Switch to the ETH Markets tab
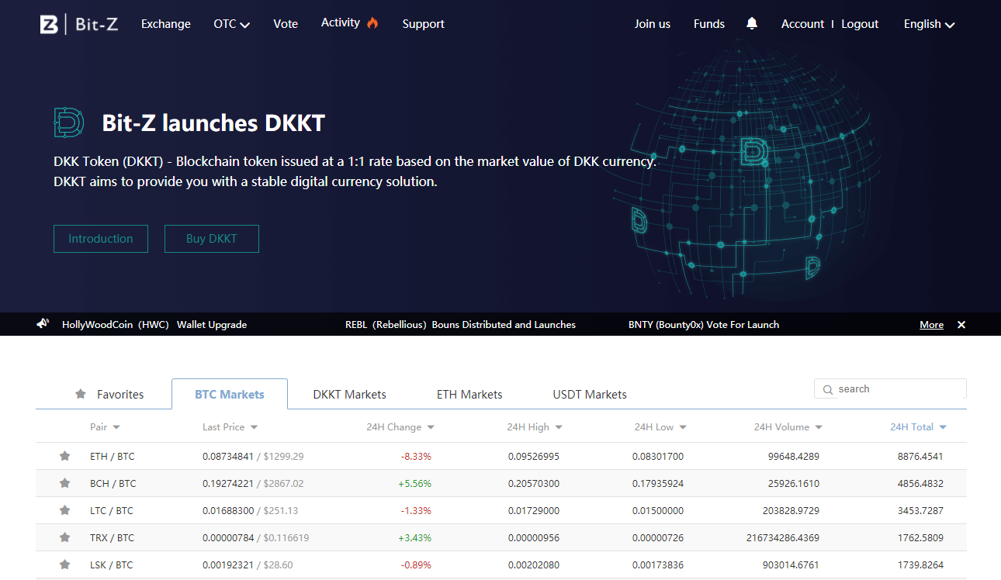The height and width of the screenshot is (580, 1001). click(x=469, y=394)
